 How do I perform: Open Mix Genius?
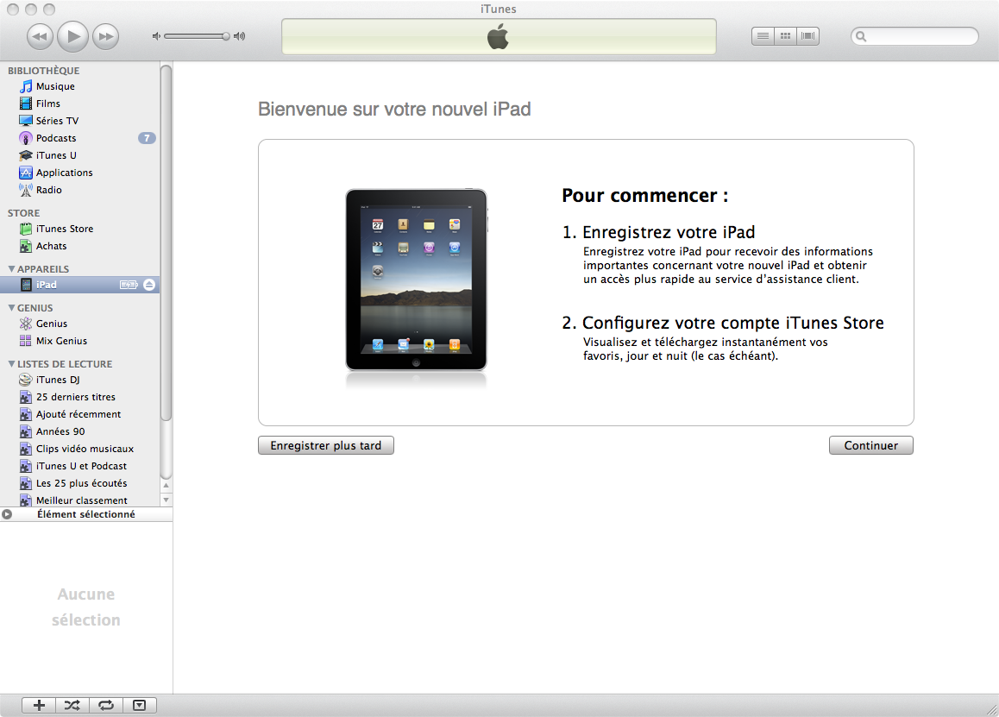pyautogui.click(x=79, y=341)
